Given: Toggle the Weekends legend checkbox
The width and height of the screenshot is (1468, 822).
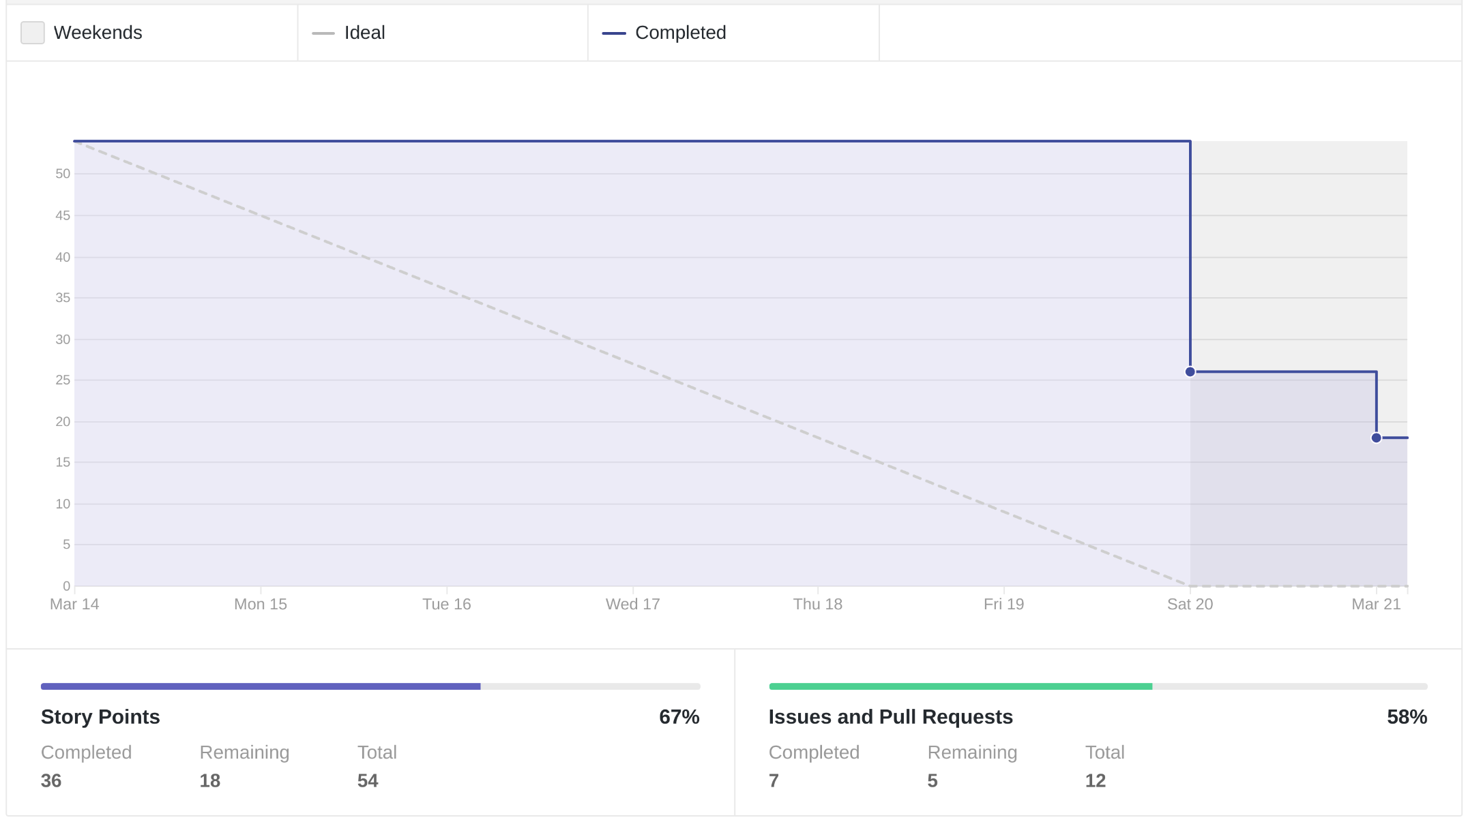Looking at the screenshot, I should [x=33, y=33].
